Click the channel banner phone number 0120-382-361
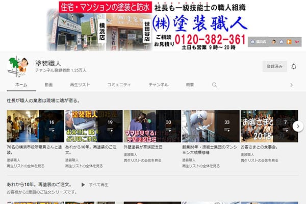Screen dimensions: 306x204 pos(210,39)
